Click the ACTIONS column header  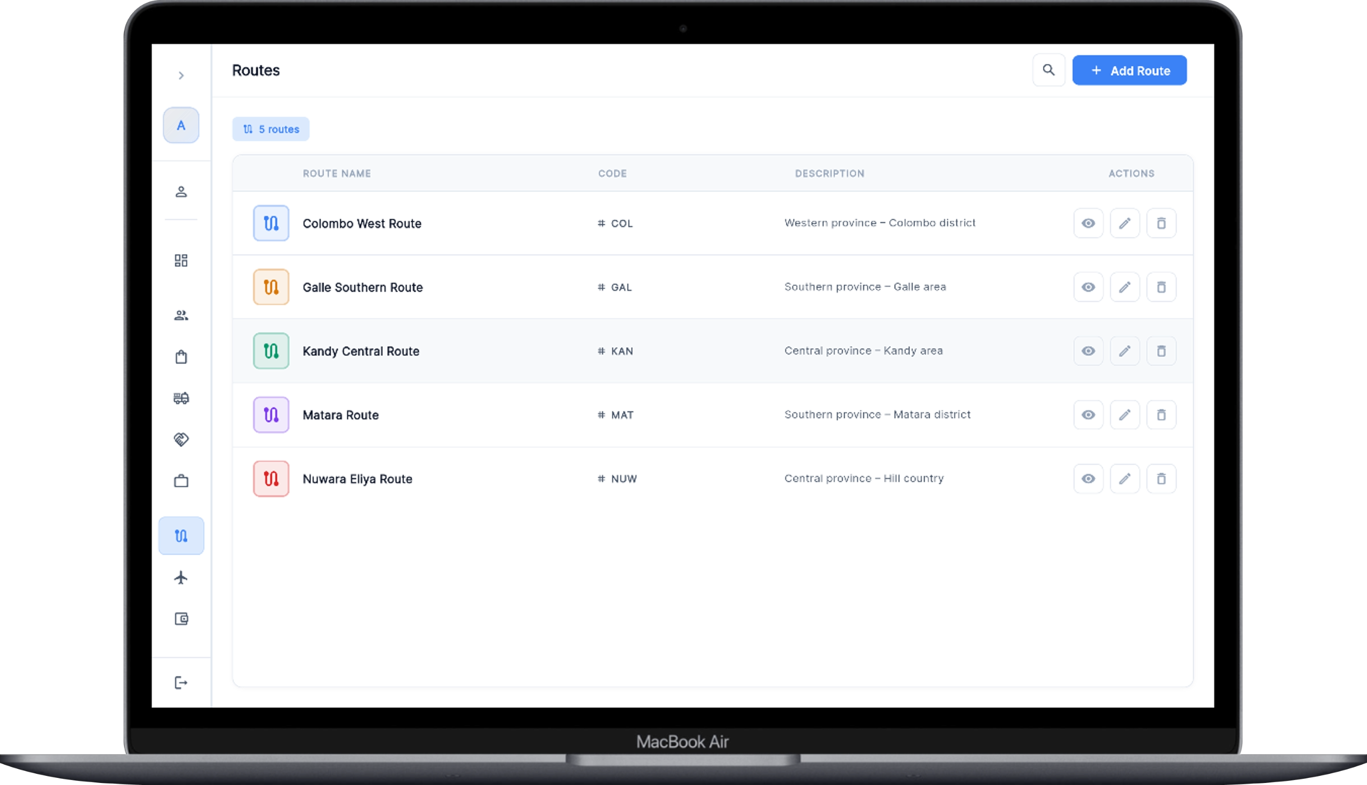(1131, 173)
